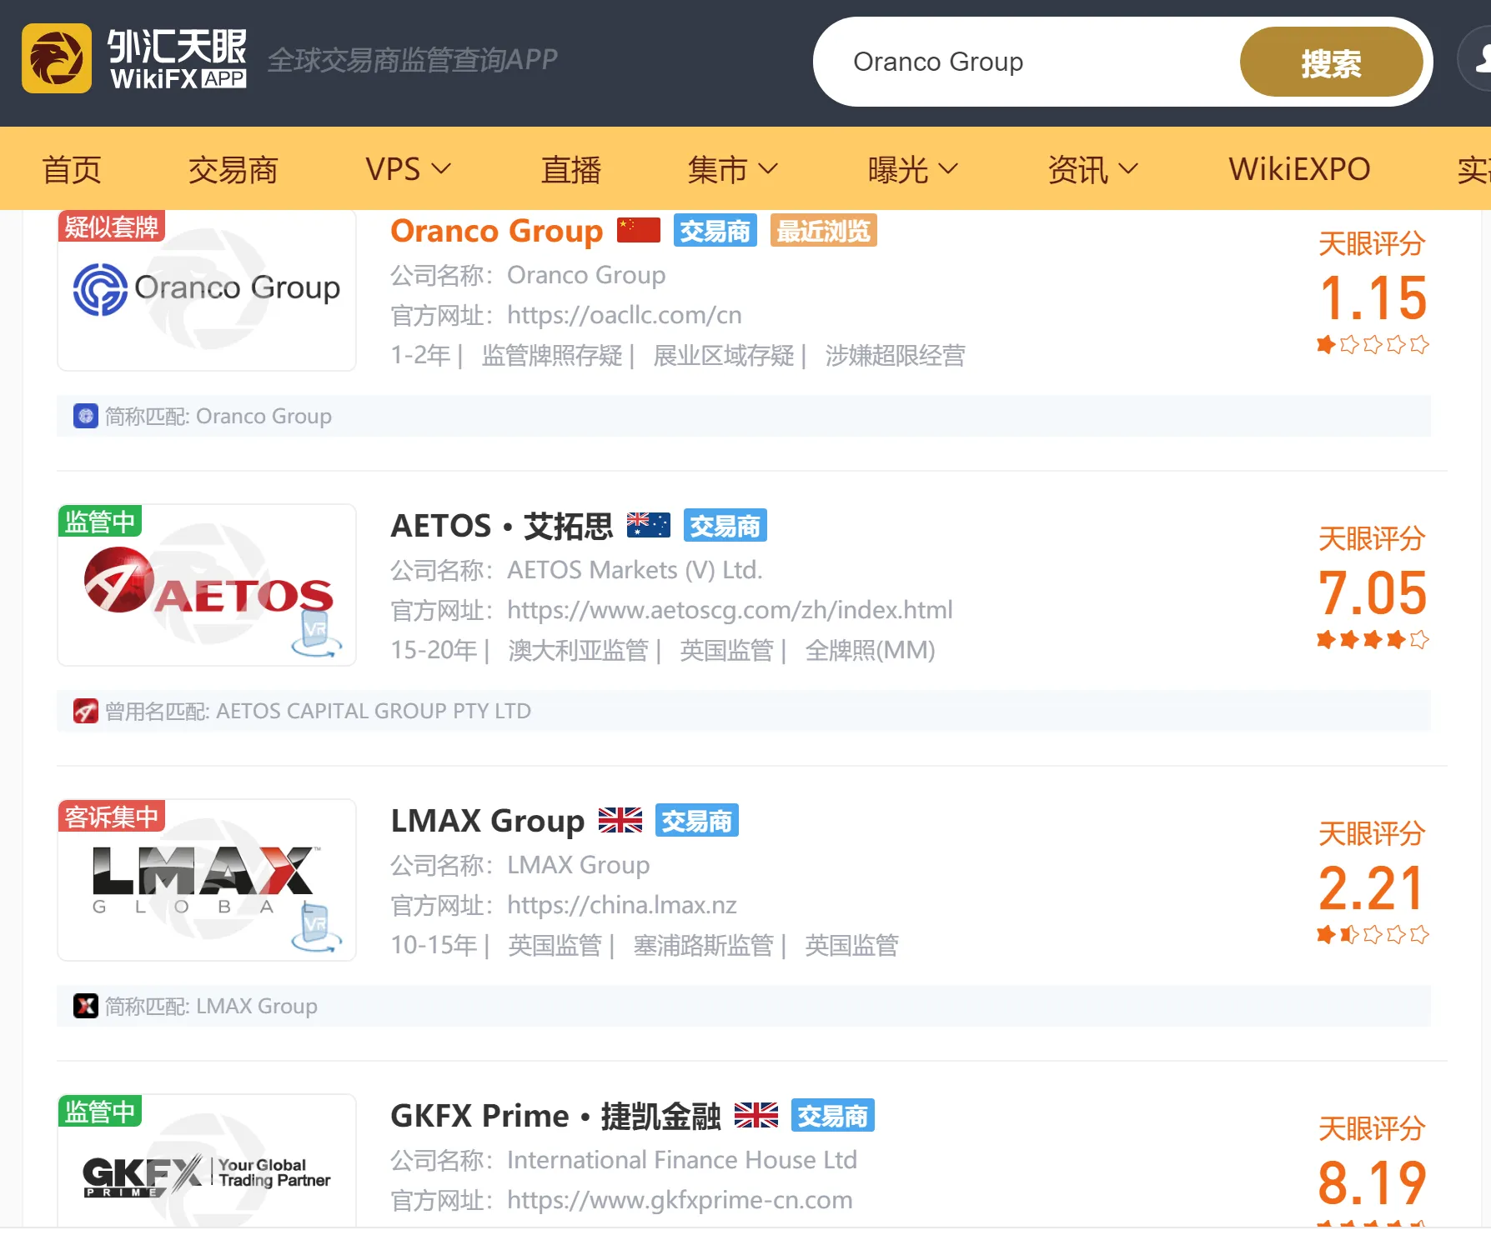Click the UK flag beside GKFX Prime
Screen dimensions: 1491x1235
click(x=756, y=1115)
